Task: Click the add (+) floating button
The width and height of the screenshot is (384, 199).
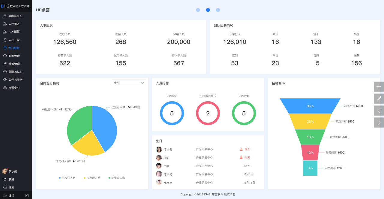Action: (379, 86)
